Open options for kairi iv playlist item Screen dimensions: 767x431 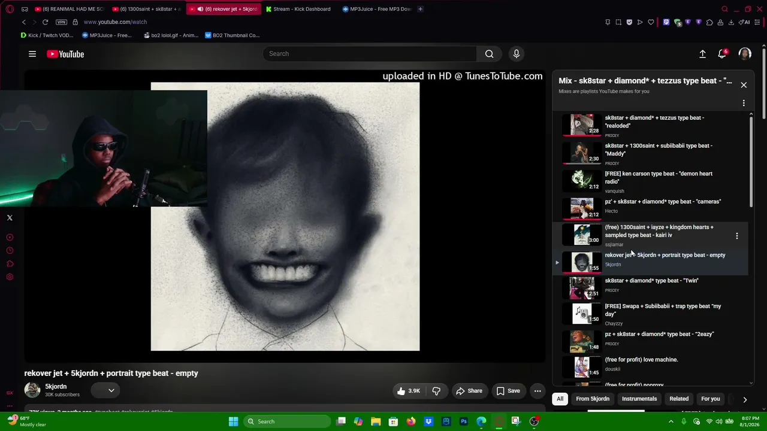click(x=737, y=236)
